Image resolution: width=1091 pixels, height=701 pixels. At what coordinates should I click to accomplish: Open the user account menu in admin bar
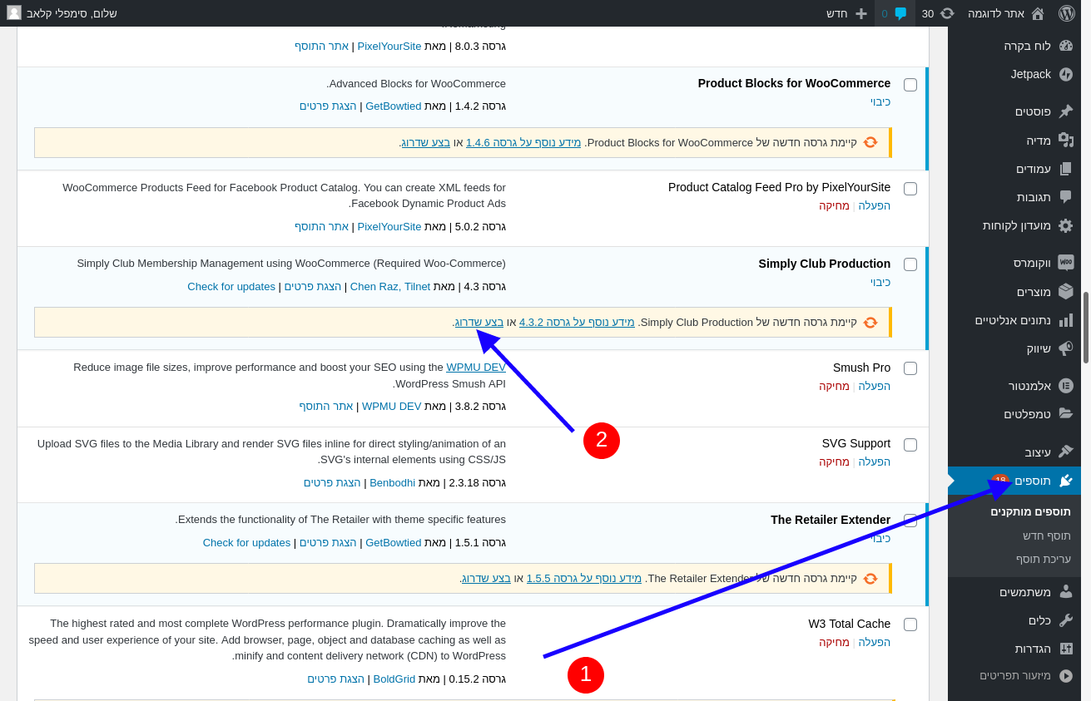pyautogui.click(x=62, y=13)
